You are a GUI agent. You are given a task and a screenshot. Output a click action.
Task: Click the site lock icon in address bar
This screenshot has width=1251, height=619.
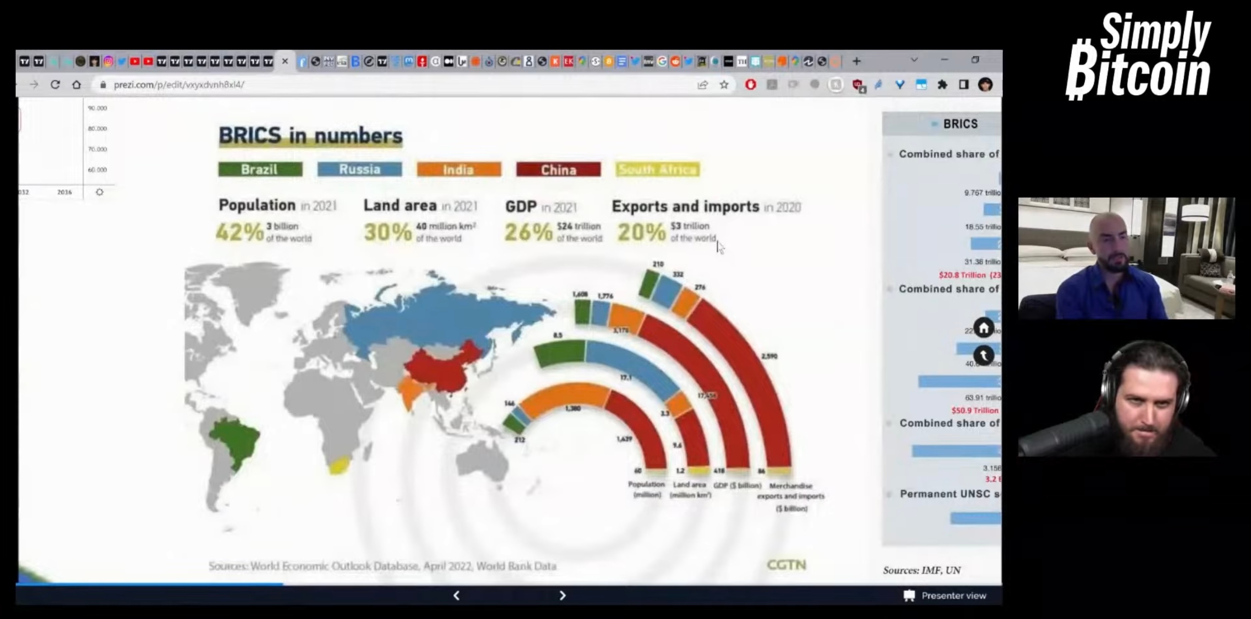click(103, 85)
